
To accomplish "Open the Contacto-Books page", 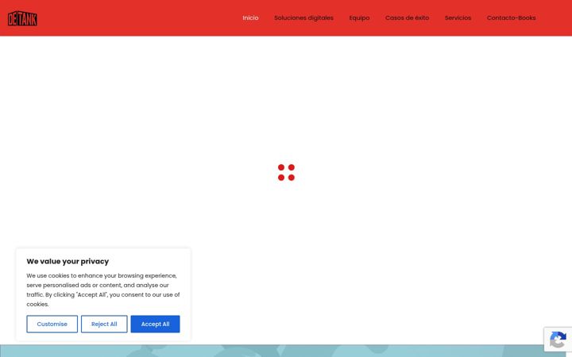I will click(x=511, y=17).
